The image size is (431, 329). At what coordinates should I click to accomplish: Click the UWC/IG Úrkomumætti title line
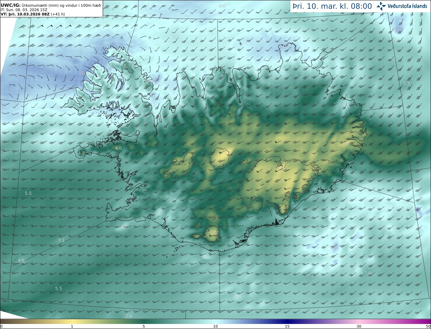[51, 5]
